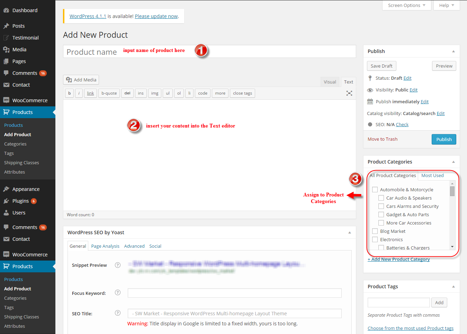The width and height of the screenshot is (467, 334).
Task: Click the Dashboard icon in sidebar
Action: 6,10
